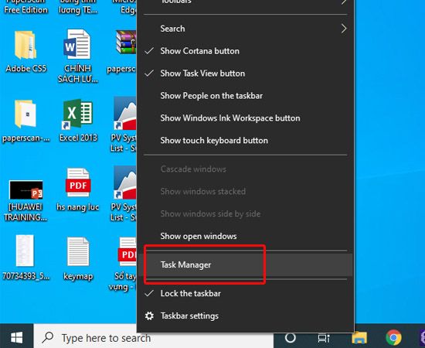
Task: Select the paperscan-... folder icon
Action: pos(25,114)
